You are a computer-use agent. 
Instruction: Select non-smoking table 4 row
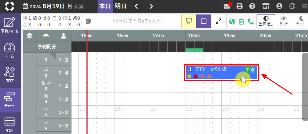tap(46, 99)
